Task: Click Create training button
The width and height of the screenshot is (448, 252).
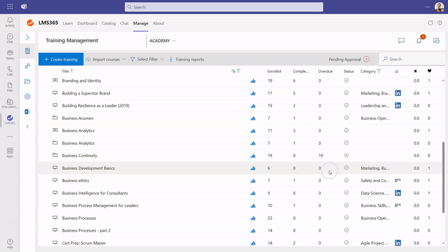Action: click(61, 59)
